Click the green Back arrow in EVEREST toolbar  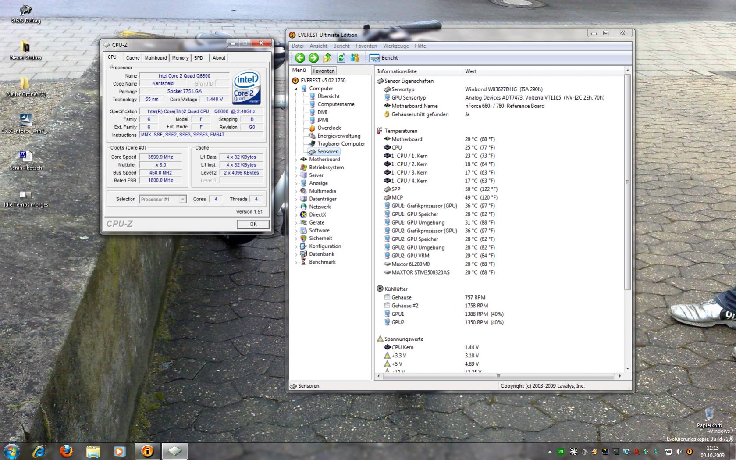point(300,58)
